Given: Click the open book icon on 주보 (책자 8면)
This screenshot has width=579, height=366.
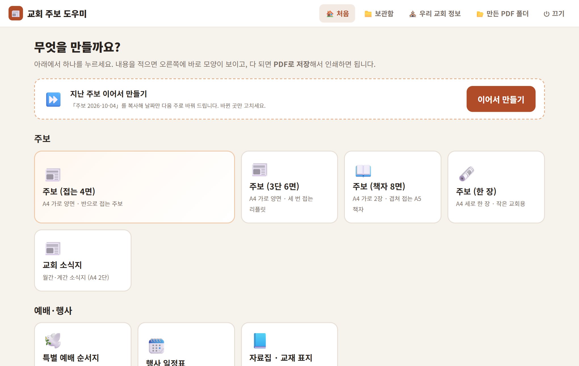Looking at the screenshot, I should click(363, 170).
